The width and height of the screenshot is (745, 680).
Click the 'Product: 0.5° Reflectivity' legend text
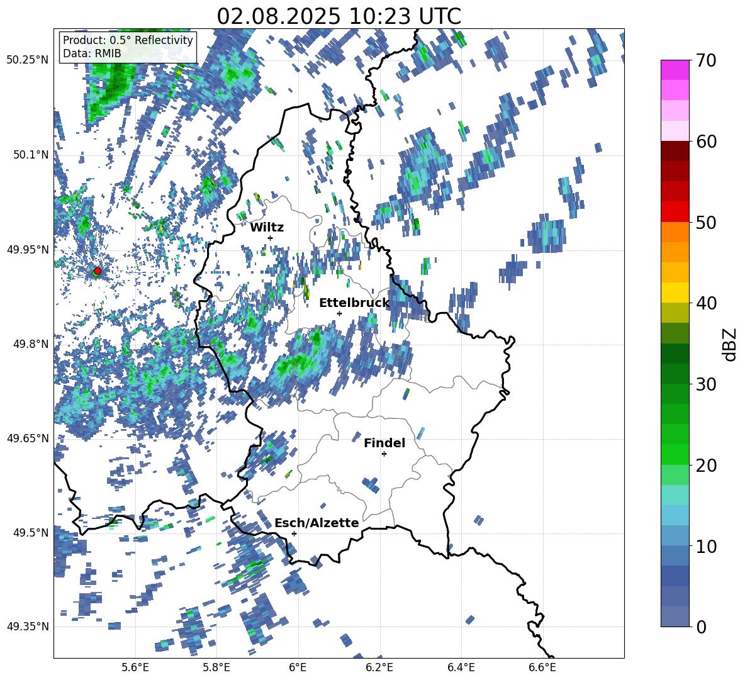pos(128,40)
